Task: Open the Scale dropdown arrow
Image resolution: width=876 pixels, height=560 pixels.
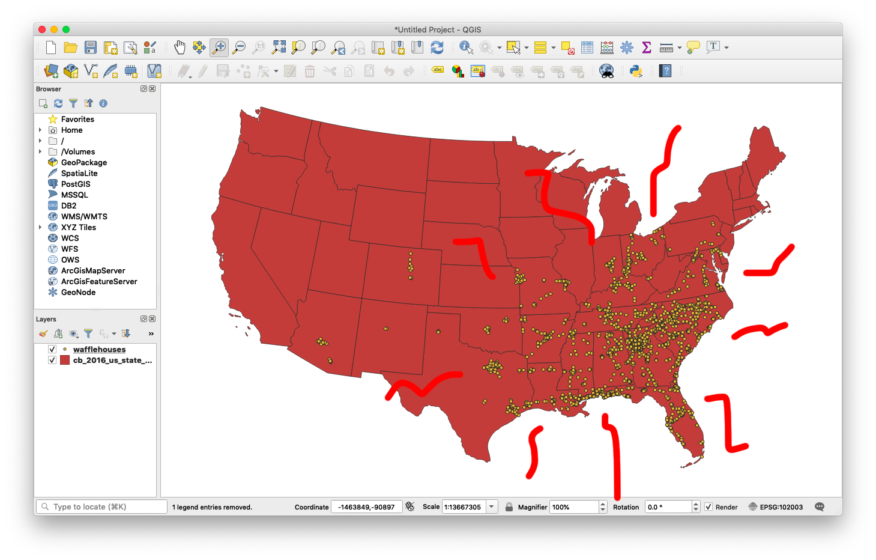Action: point(492,507)
